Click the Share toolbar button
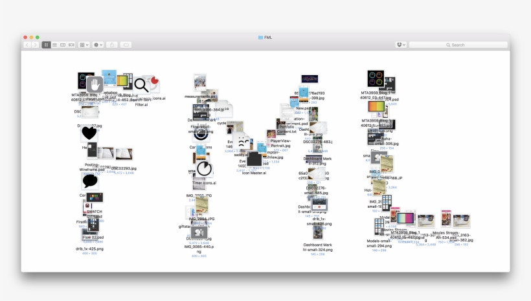This screenshot has width=531, height=301. coord(113,45)
